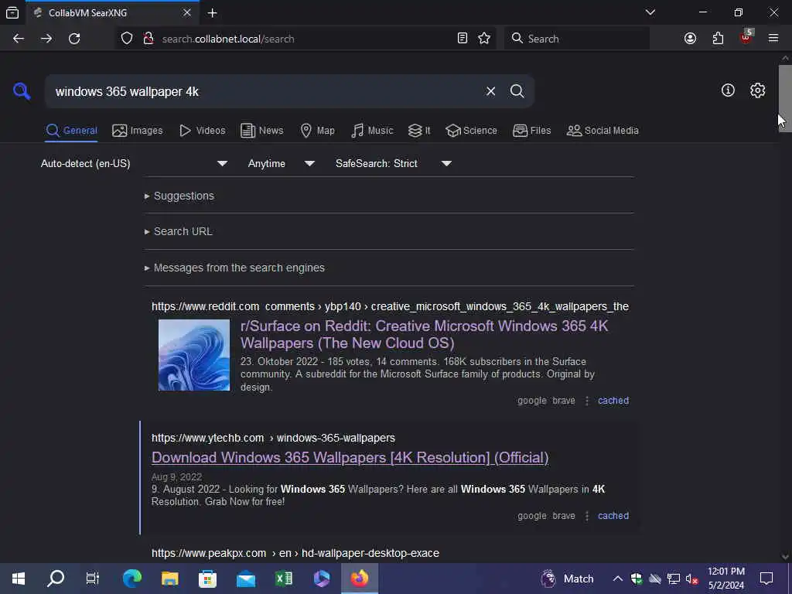Click the insecure connection lock icon

click(148, 39)
